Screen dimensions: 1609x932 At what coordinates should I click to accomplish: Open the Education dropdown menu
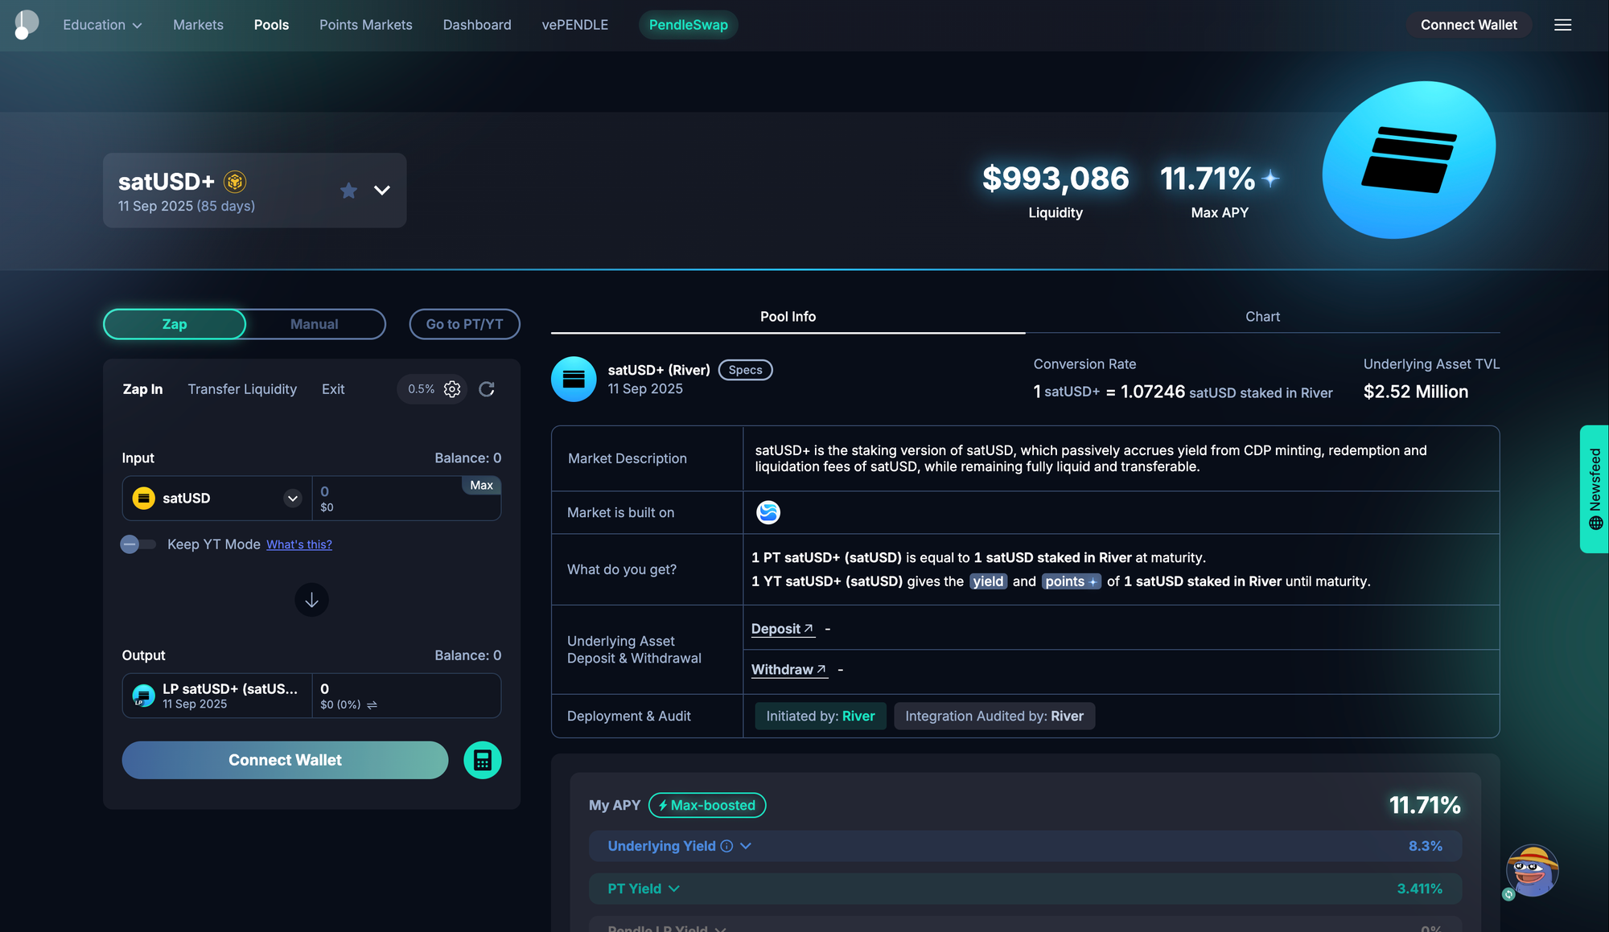(102, 25)
